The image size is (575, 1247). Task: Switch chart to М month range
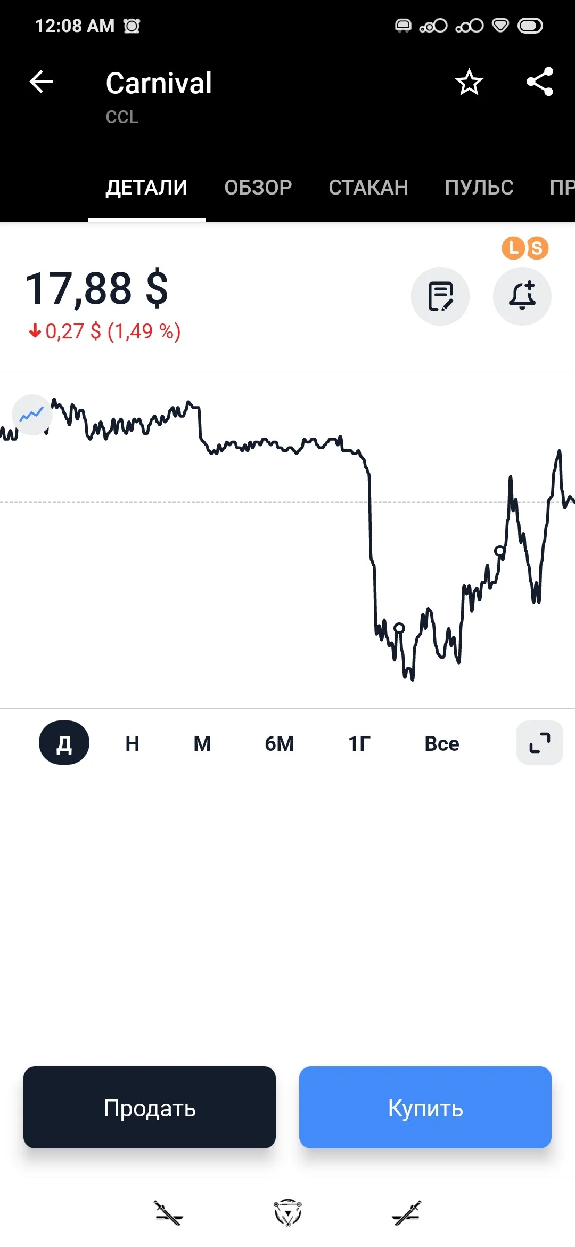(202, 743)
